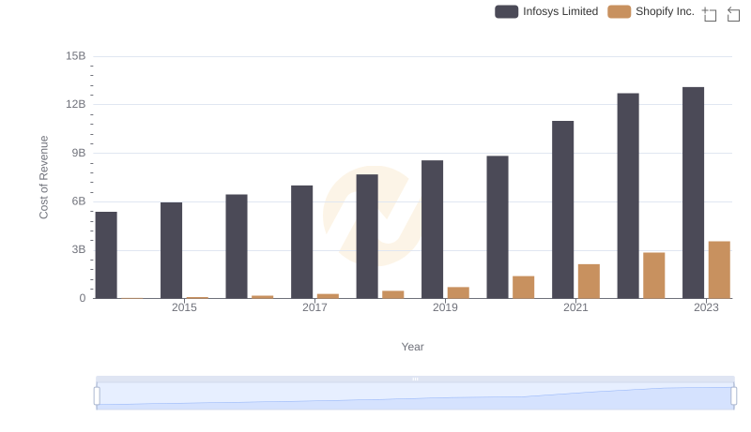Select the 2019 Shopify bar
Screen dimensions: 751x432
pyautogui.click(x=458, y=293)
